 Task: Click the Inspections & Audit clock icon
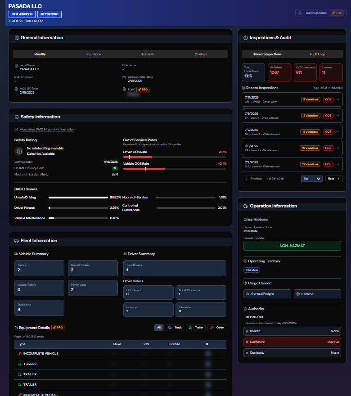tap(245, 38)
